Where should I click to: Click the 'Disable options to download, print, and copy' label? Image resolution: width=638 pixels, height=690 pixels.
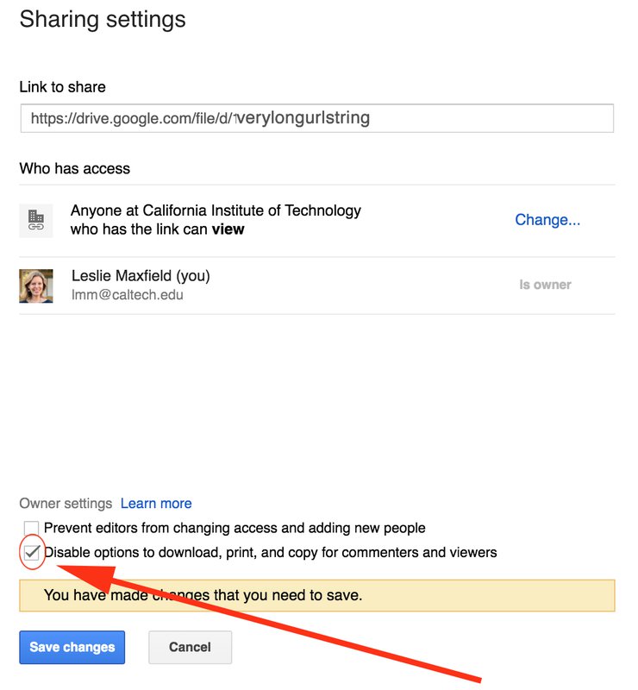[271, 552]
